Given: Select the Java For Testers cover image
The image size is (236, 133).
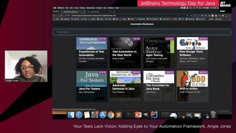Looking at the screenshot, I should pyautogui.click(x=92, y=79).
